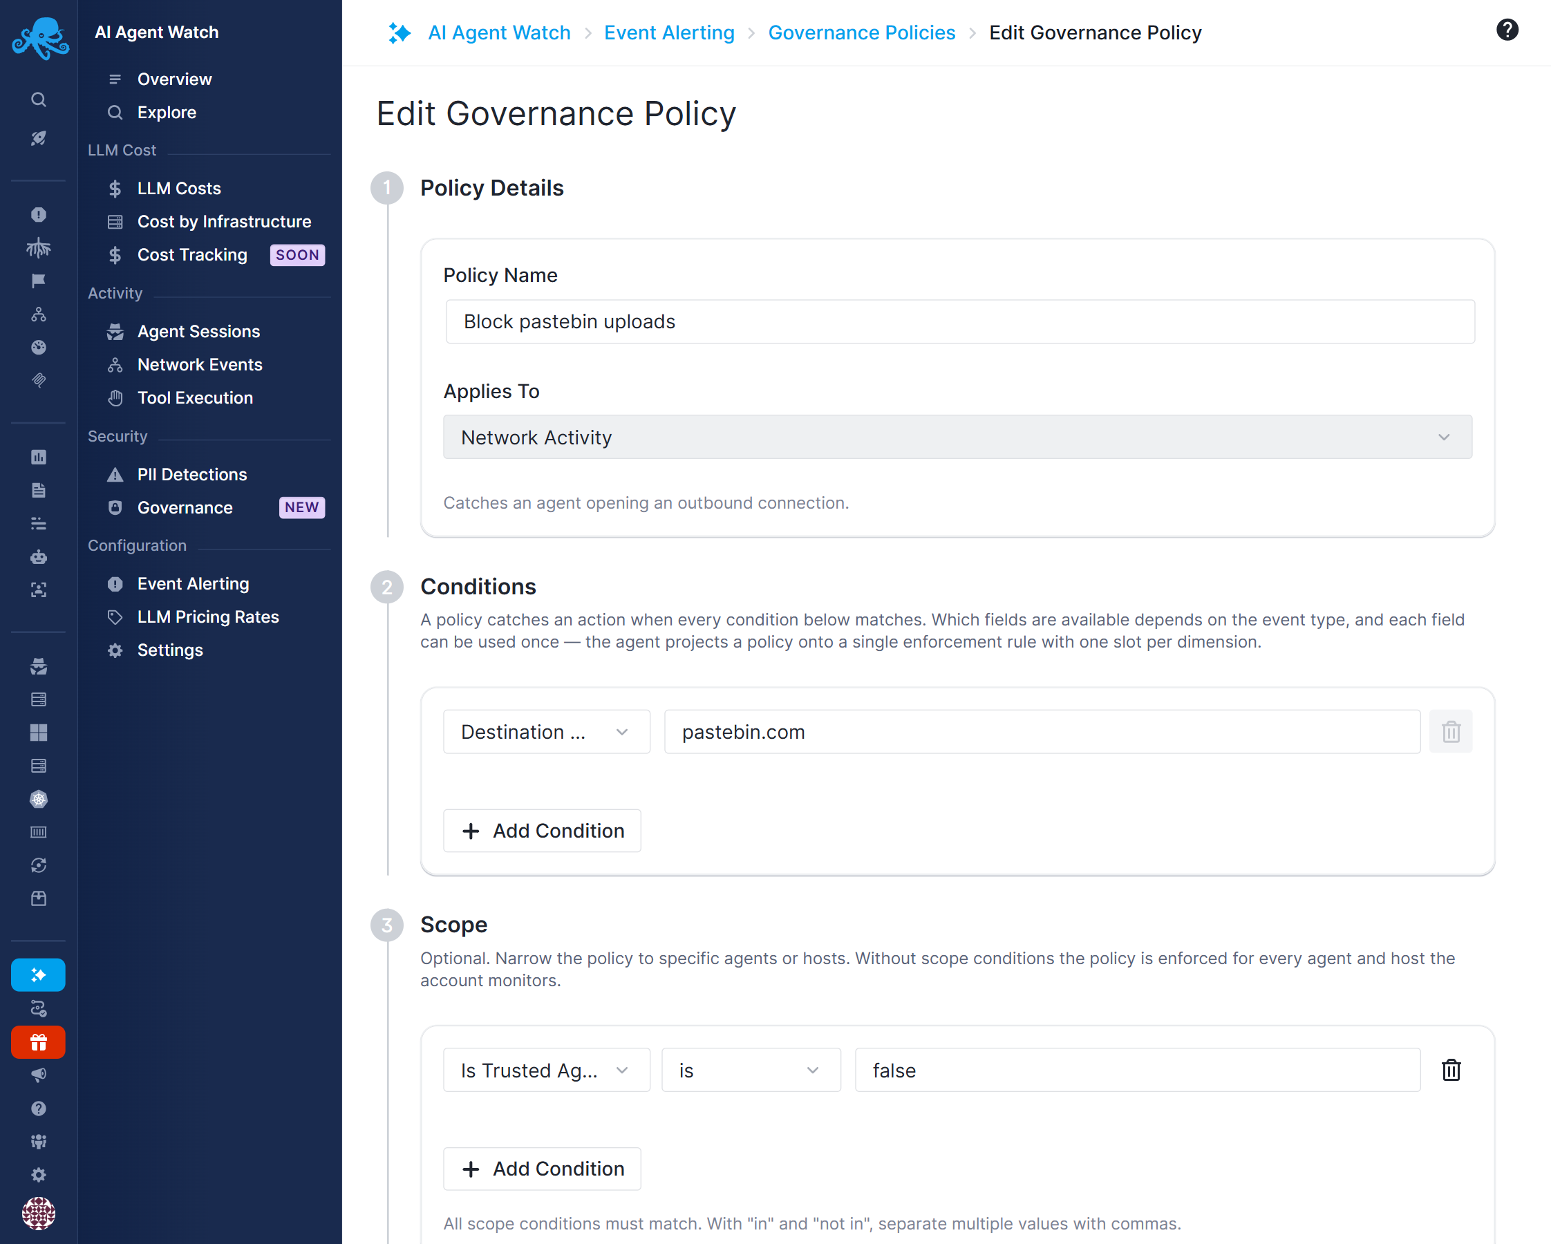Follow the AI Agent Watch breadcrumb link

click(x=498, y=32)
